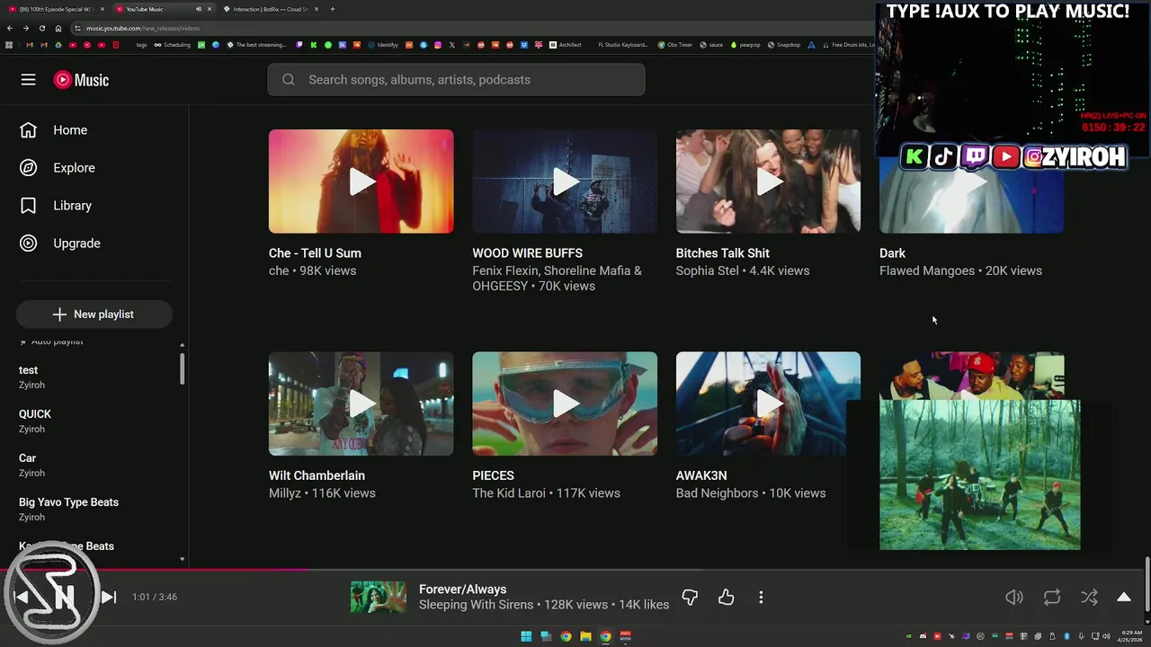This screenshot has height=647, width=1151.
Task: Click the 'Fenix Flexin, Shoreline Mafia' artist text
Action: 557,270
